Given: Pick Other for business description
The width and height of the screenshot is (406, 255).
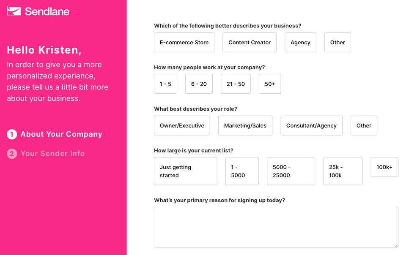Looking at the screenshot, I should pos(337,42).
